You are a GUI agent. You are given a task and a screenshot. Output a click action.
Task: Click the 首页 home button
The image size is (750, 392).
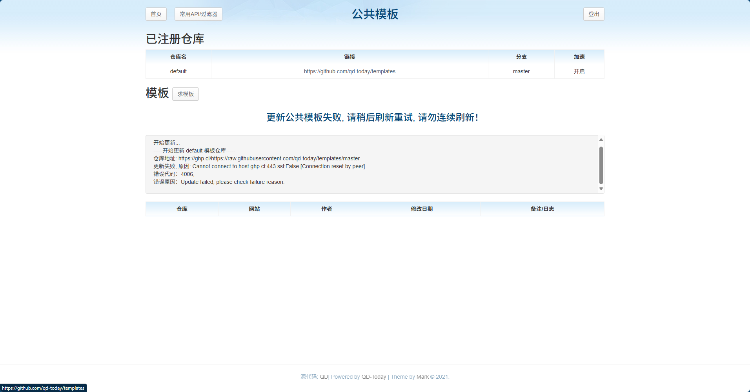tap(156, 14)
